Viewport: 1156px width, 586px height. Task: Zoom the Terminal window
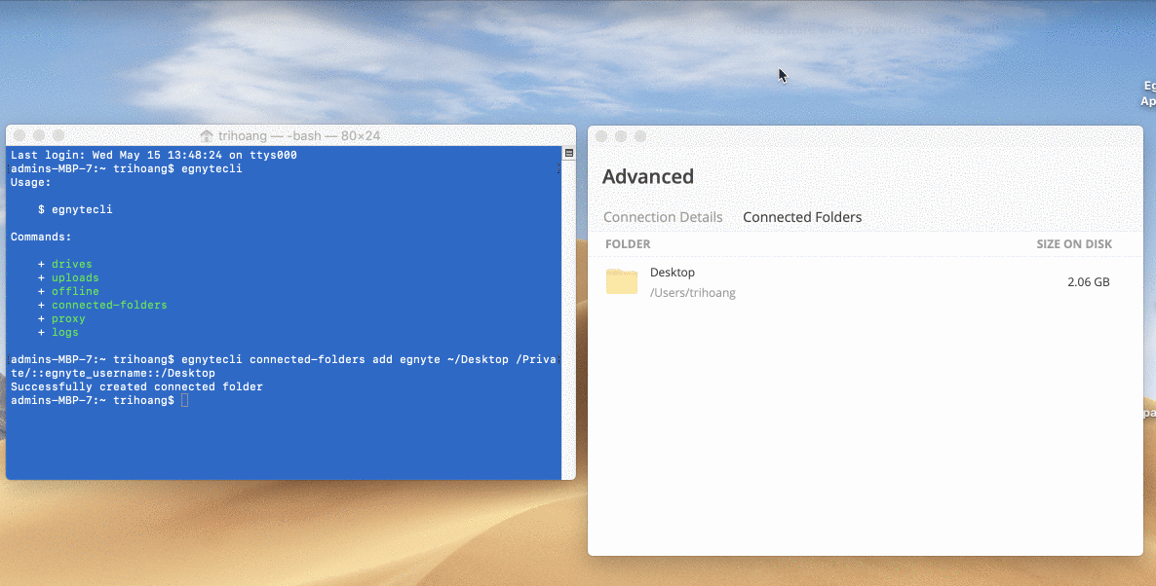click(58, 135)
